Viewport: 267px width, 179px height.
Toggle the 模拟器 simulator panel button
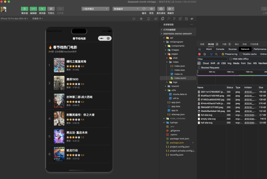coord(25,8)
